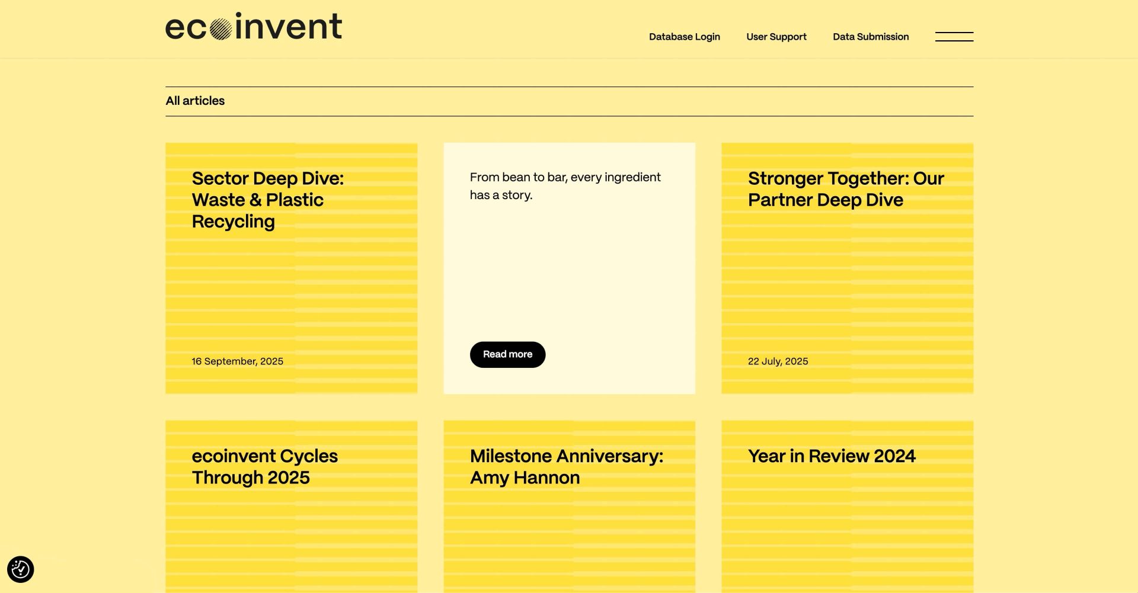Open Stronger Together: Our Partner Deep Dive article
Image resolution: width=1138 pixels, height=593 pixels.
click(845, 189)
